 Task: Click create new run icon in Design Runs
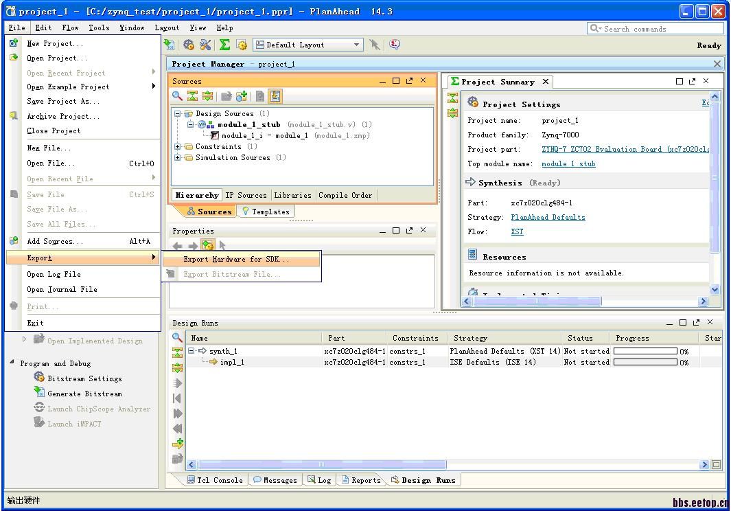[178, 444]
